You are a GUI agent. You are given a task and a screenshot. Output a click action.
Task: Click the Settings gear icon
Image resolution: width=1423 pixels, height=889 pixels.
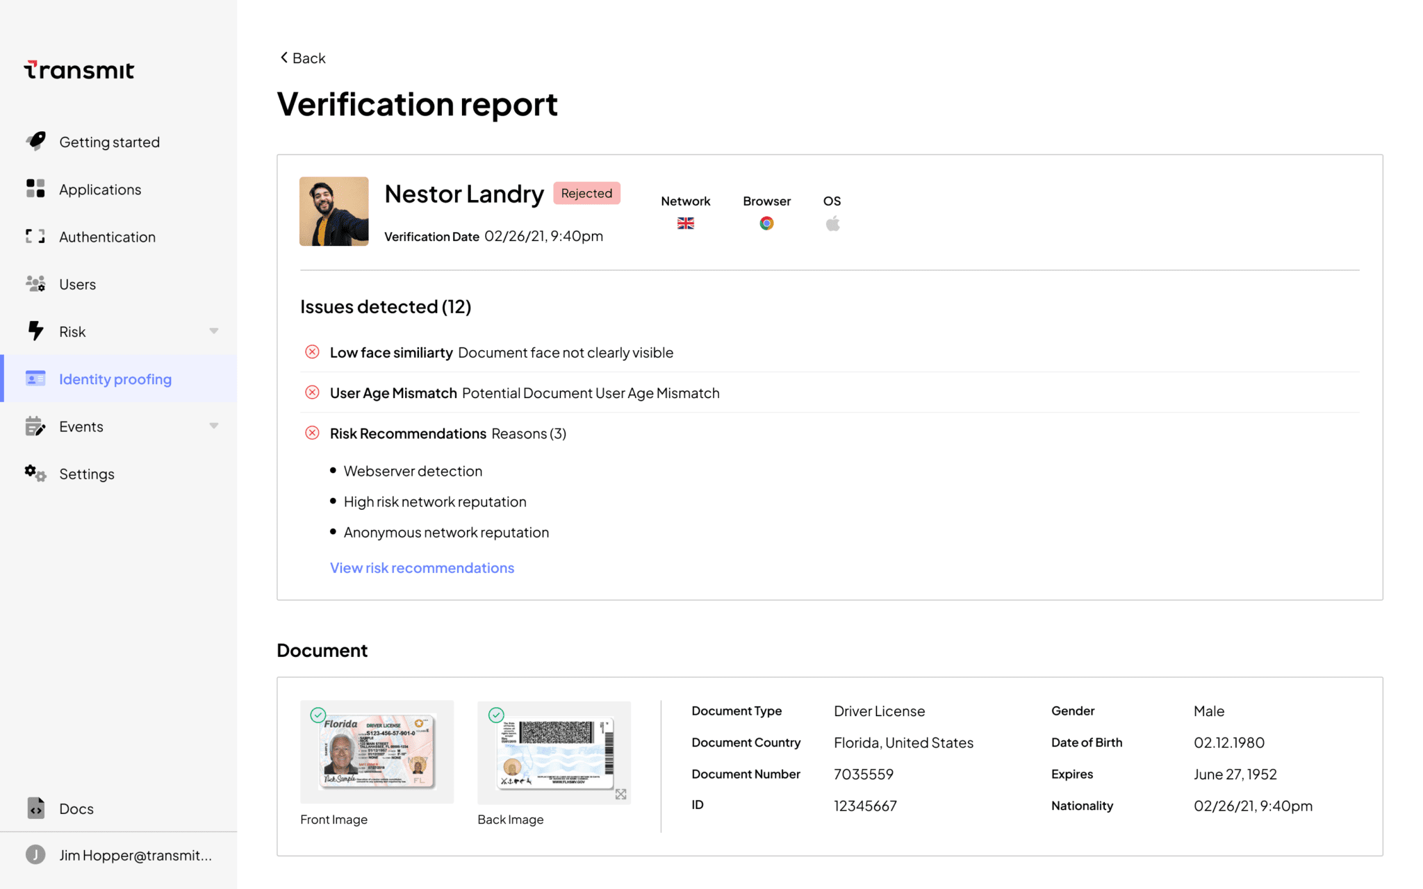(35, 473)
